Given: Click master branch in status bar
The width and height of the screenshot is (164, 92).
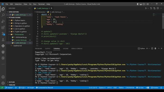Looking at the screenshot, I should pyautogui.click(x=9, y=88).
